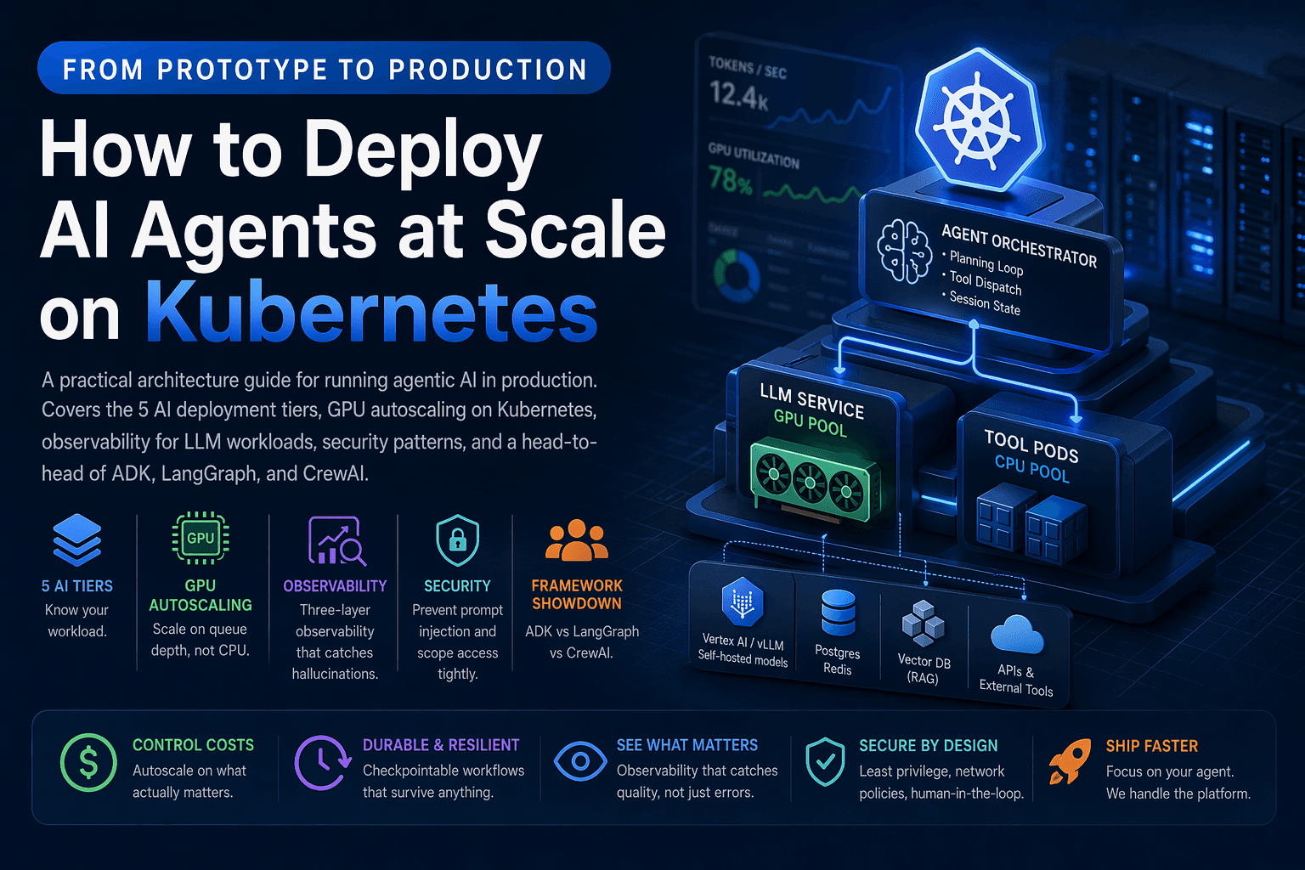Toggle the See What Matters eye icon

(580, 763)
